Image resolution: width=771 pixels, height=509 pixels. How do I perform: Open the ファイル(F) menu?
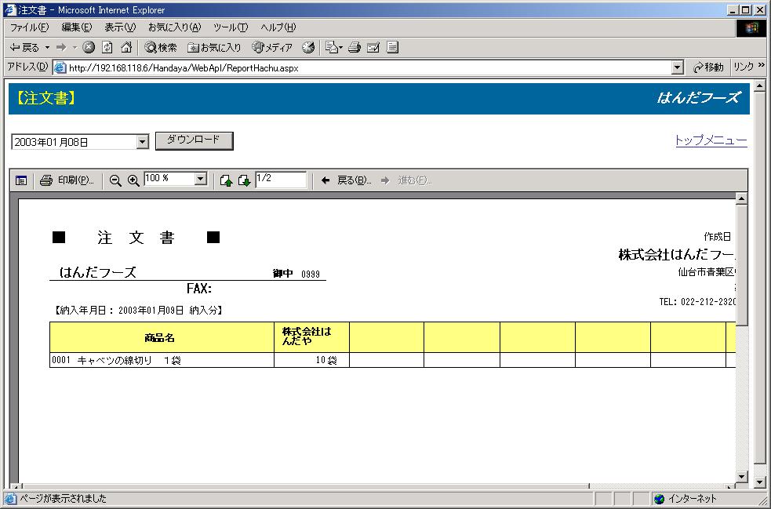pos(30,27)
